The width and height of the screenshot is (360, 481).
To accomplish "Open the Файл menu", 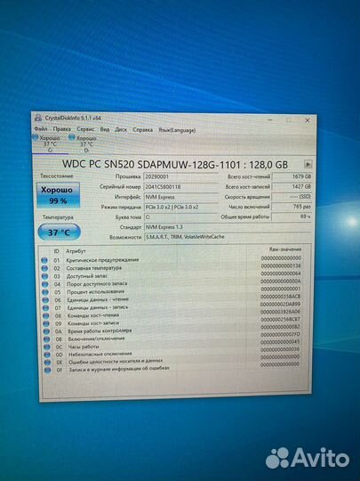I will coord(41,129).
